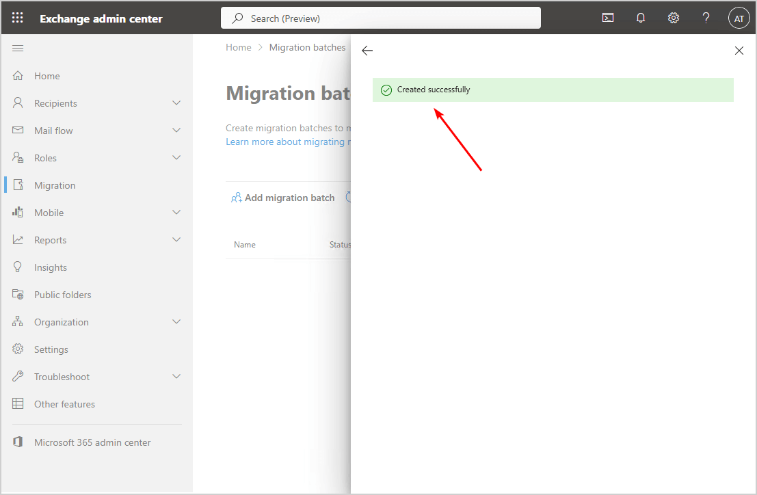Collapse the navigation hamburger menu

pyautogui.click(x=18, y=48)
